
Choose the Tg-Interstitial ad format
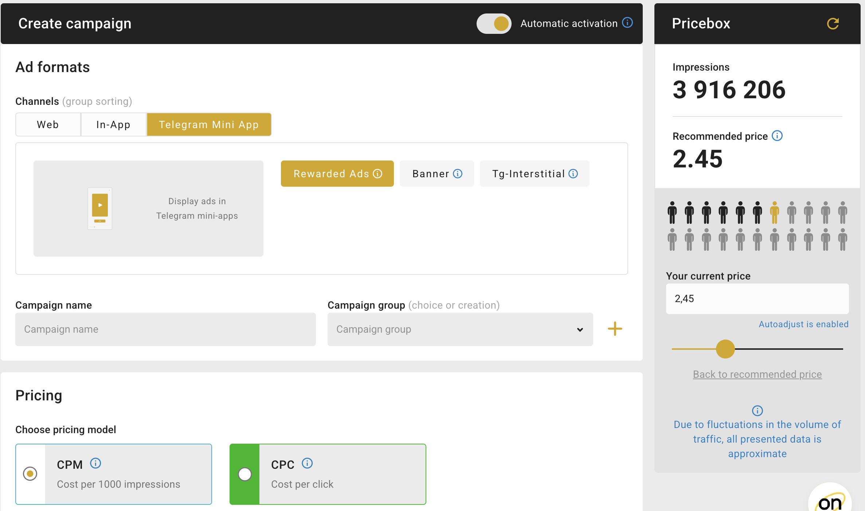[x=528, y=174]
